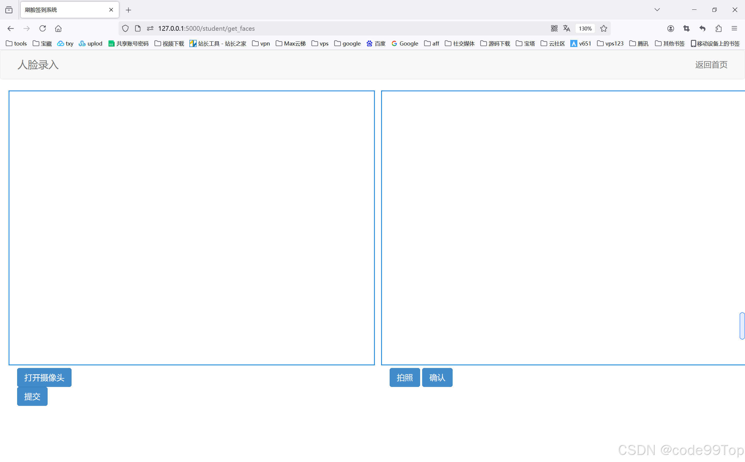Image resolution: width=745 pixels, height=462 pixels.
Task: Expand the list all tabs chevron
Action: point(657,10)
